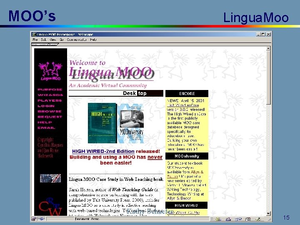Screen dimensions: 300x225
Task: Click the vertical scrollbar thumb
Action: [268, 77]
